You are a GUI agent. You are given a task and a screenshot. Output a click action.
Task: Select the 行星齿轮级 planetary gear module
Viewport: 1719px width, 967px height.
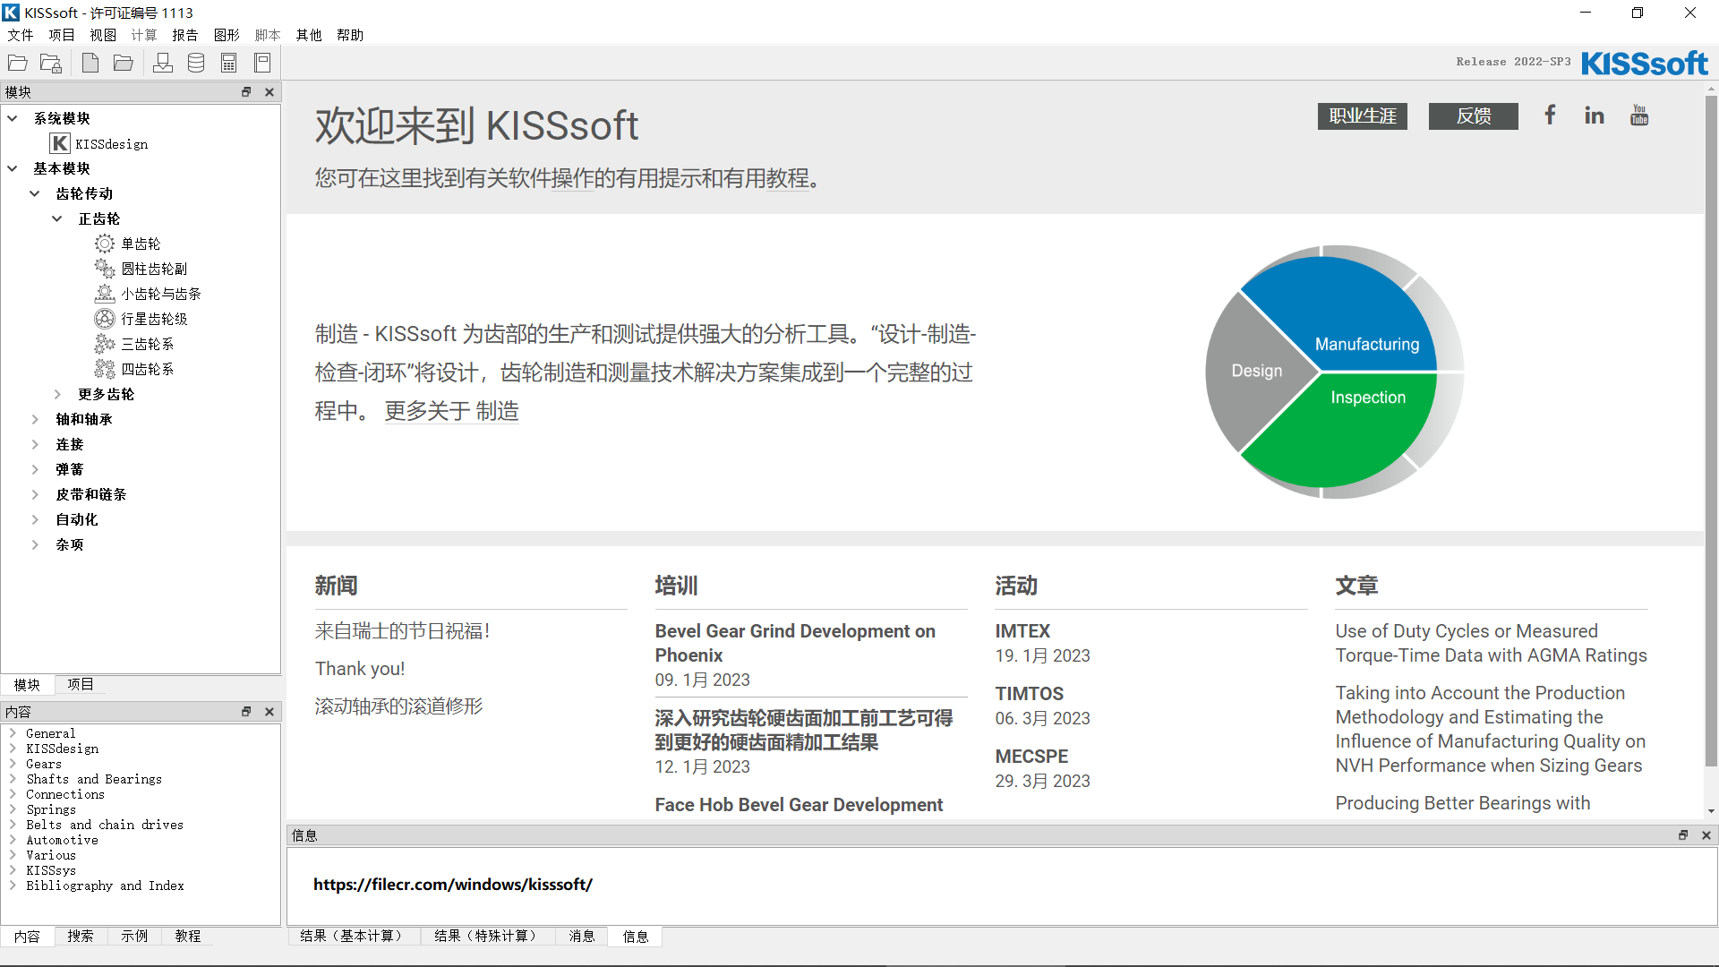pos(141,319)
